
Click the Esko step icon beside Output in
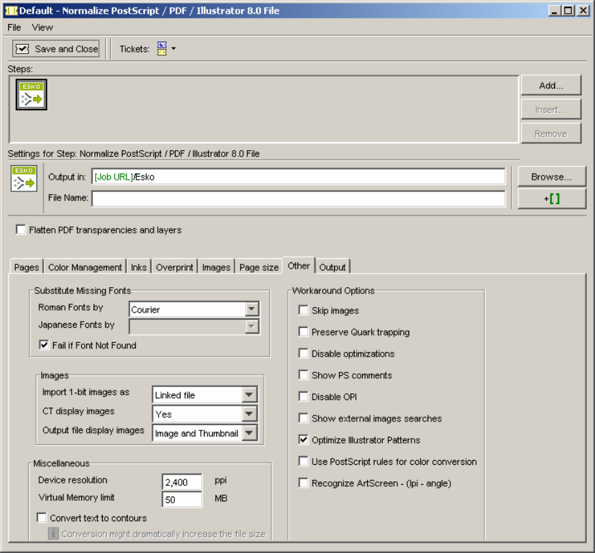pos(24,178)
